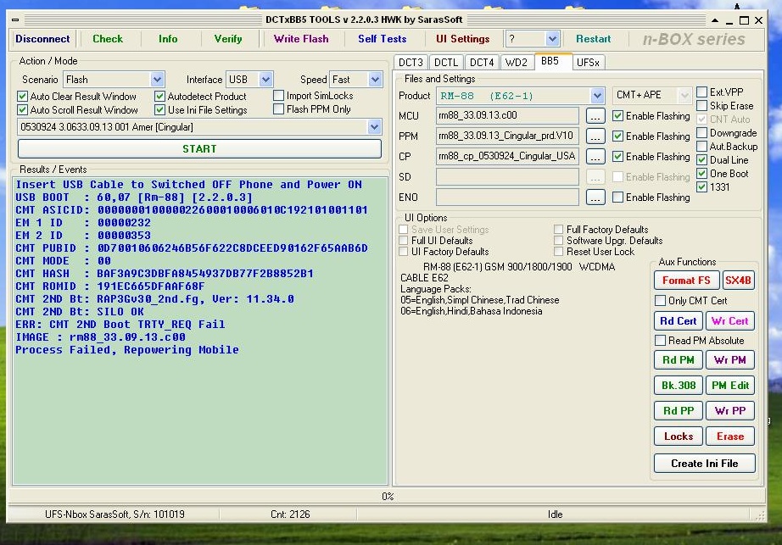Enable Flash PPM Only checkbox
Viewport: 782px width, 545px height.
pyautogui.click(x=279, y=108)
